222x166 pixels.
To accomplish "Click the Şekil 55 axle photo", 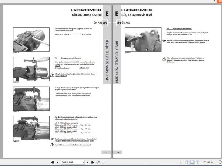I will coord(31,98).
